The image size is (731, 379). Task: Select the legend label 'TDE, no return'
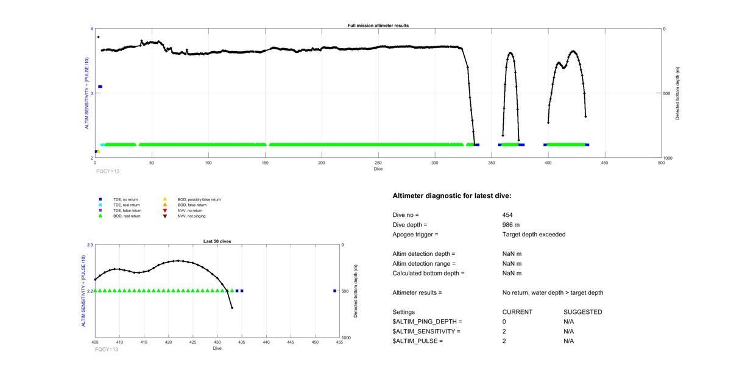(125, 200)
